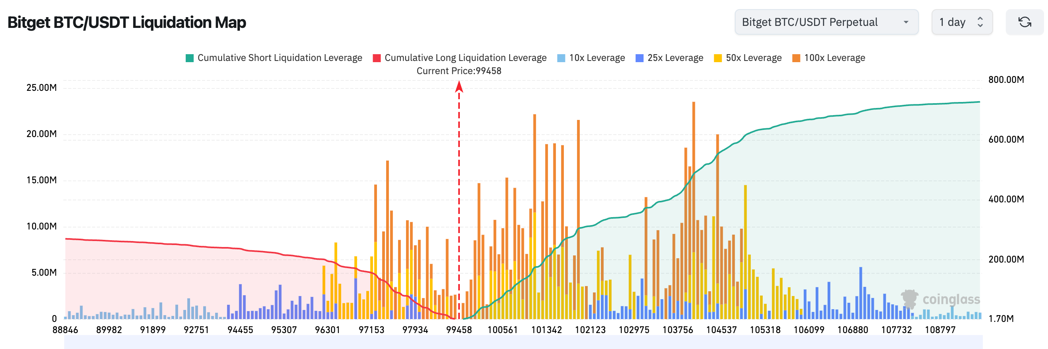Image resolution: width=1048 pixels, height=349 pixels.
Task: Click the 400.00M right axis label
Action: 1007,199
